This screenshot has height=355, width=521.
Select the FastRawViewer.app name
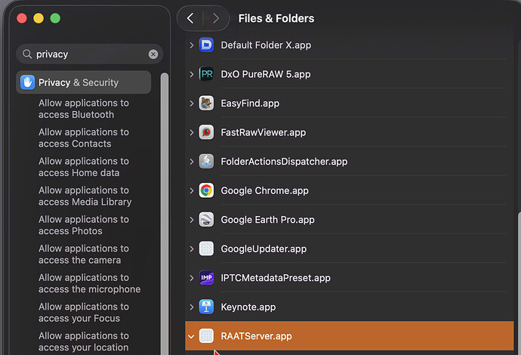coord(264,132)
